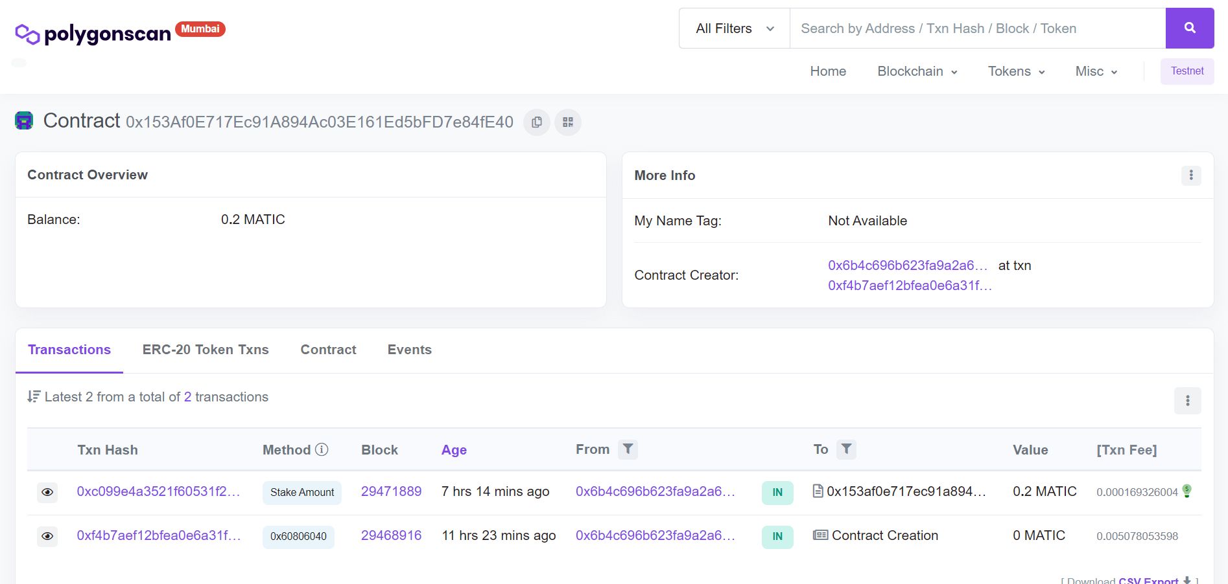
Task: Click the Mumbai network badge
Action: tap(200, 28)
